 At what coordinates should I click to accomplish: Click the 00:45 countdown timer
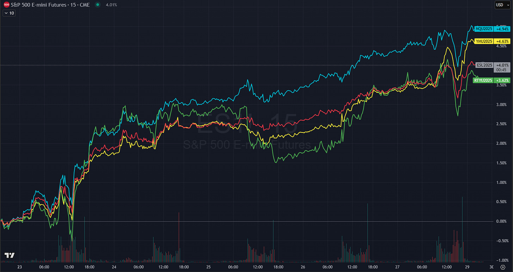[502, 70]
